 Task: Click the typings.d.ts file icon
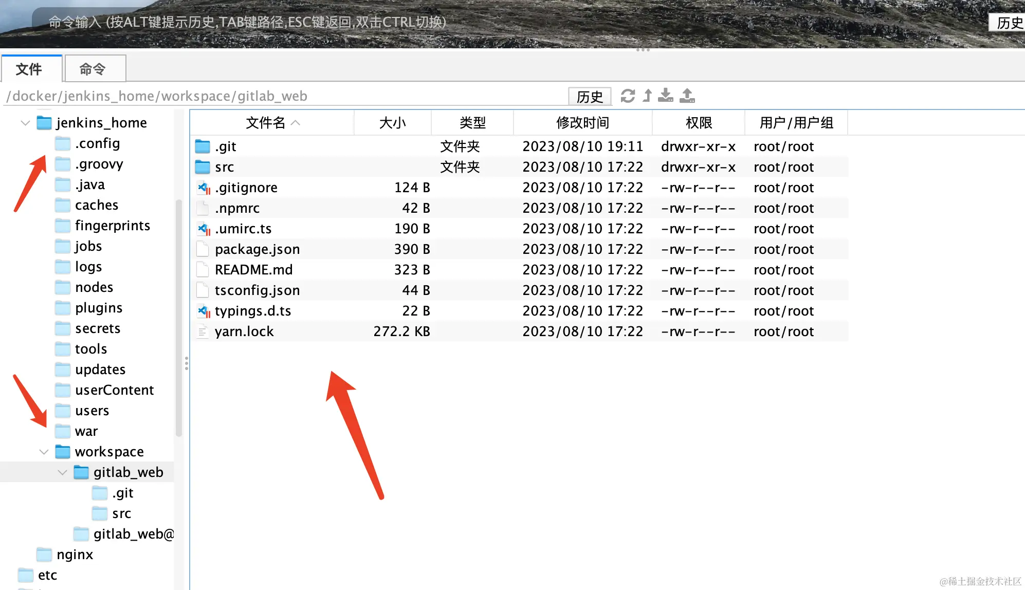coord(204,311)
